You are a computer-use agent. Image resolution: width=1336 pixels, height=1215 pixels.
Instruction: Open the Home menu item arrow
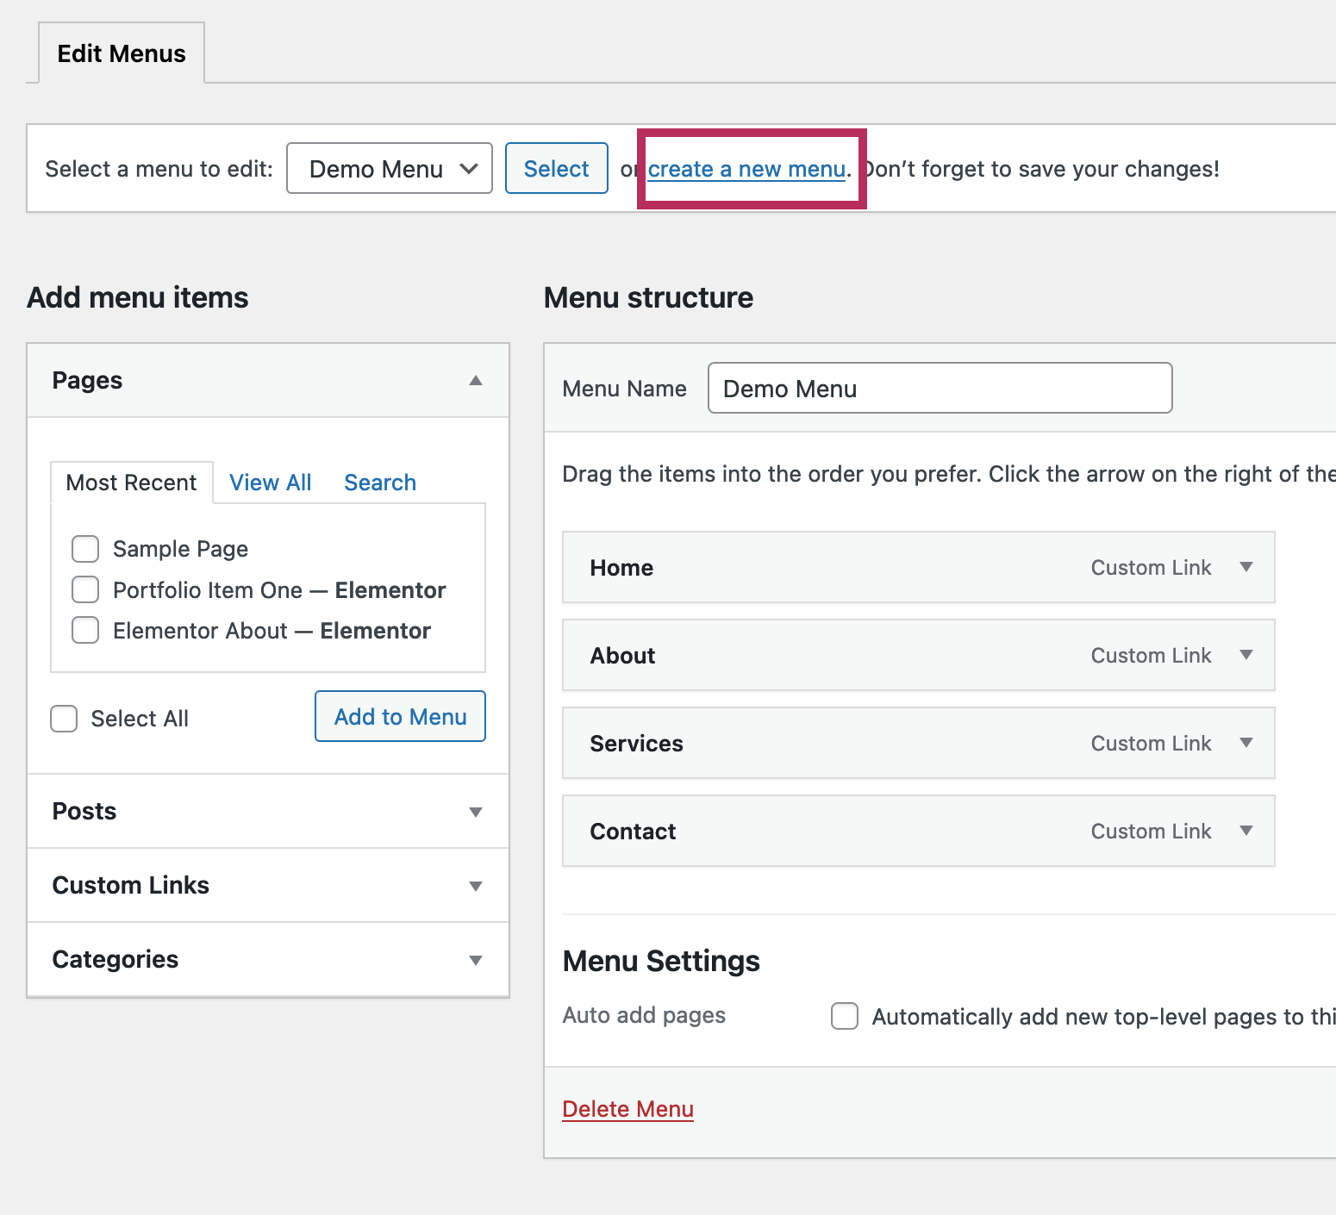coord(1245,567)
